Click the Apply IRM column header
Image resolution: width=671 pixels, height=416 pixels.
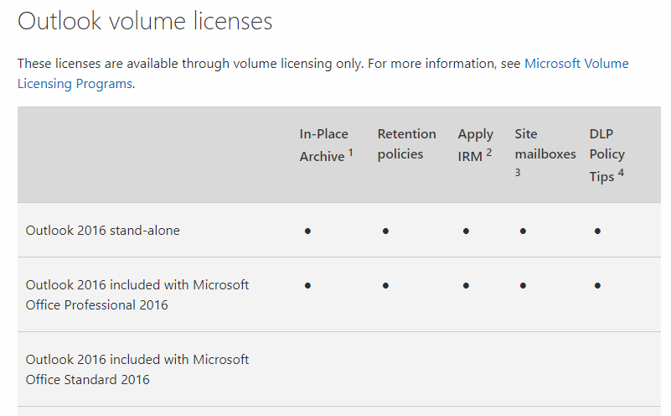pos(476,145)
